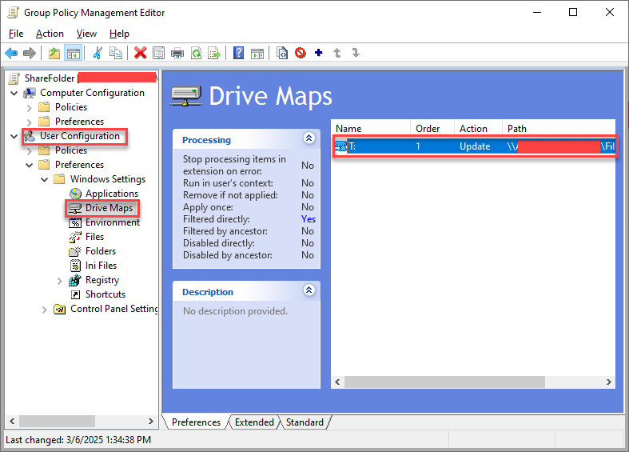Click the Copy toolbar icon
This screenshot has width=629, height=452.
pos(116,53)
